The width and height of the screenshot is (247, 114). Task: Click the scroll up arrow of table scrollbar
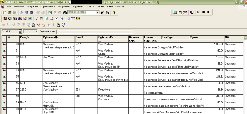click(245, 38)
